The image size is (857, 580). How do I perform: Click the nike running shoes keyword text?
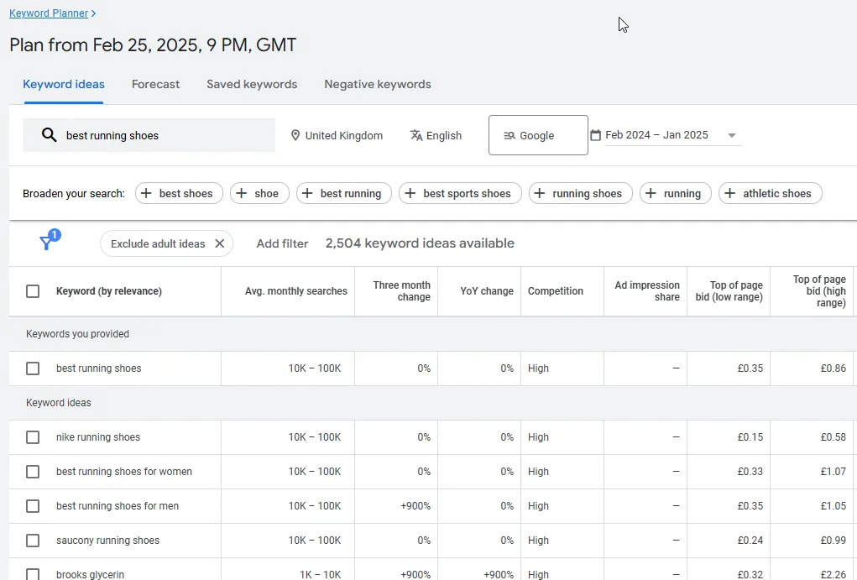98,436
